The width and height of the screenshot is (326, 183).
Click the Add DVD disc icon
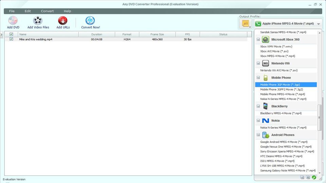click(13, 20)
